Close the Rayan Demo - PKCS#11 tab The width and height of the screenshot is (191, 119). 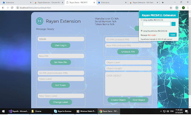click(x=94, y=2)
